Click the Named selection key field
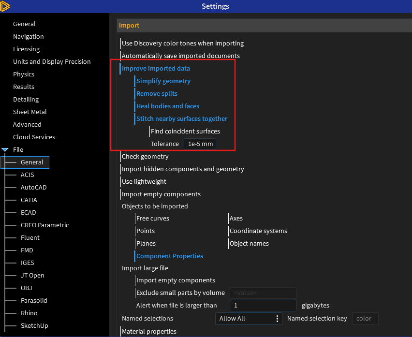This screenshot has height=337, width=412. click(x=365, y=318)
